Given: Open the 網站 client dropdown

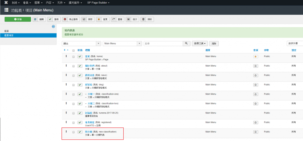Looking at the screenshot, I should pyautogui.click(x=81, y=43).
